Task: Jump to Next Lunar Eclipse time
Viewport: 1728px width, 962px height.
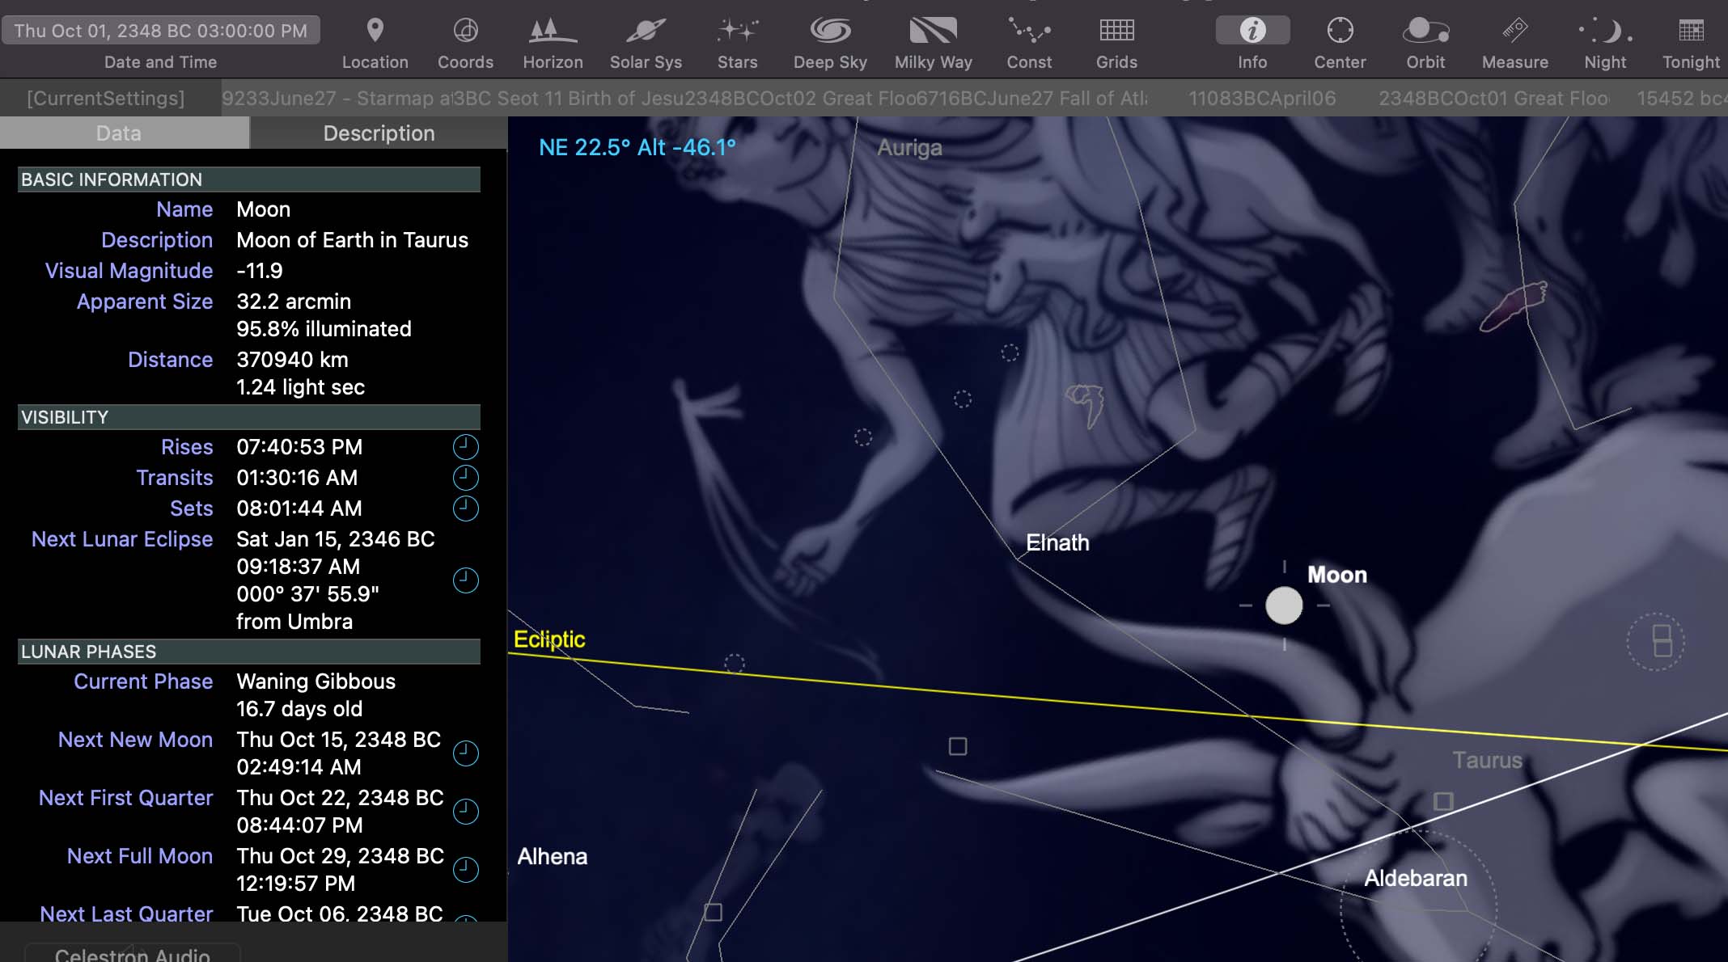Action: (x=465, y=580)
